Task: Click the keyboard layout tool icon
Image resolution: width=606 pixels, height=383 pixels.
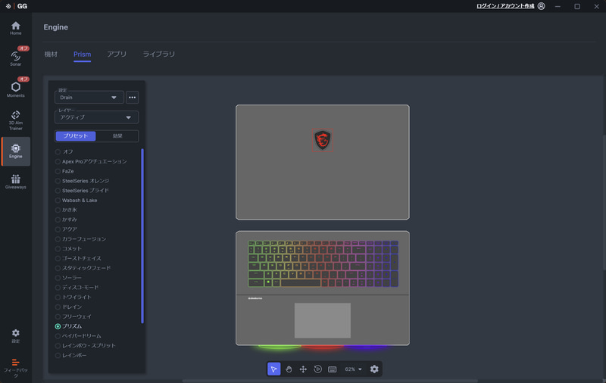Action: pyautogui.click(x=332, y=369)
